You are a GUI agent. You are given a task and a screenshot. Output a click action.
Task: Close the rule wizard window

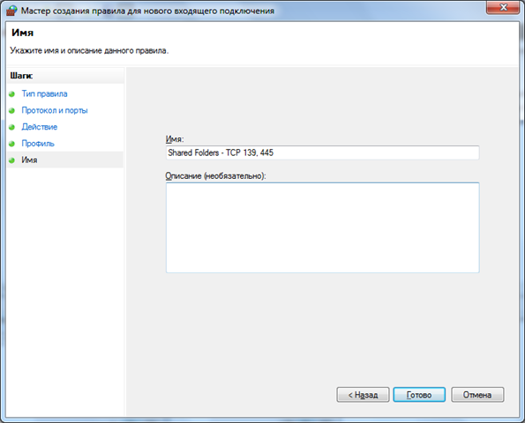pyautogui.click(x=504, y=7)
